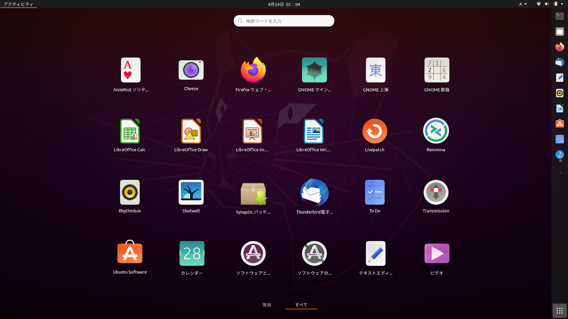Screen dimensions: 568x319
Task: Launch ソフトウェアの更新 updater app
Action: [x=314, y=253]
